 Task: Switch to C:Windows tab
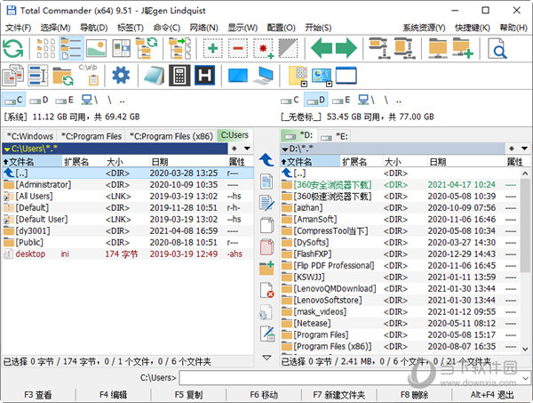[x=30, y=136]
